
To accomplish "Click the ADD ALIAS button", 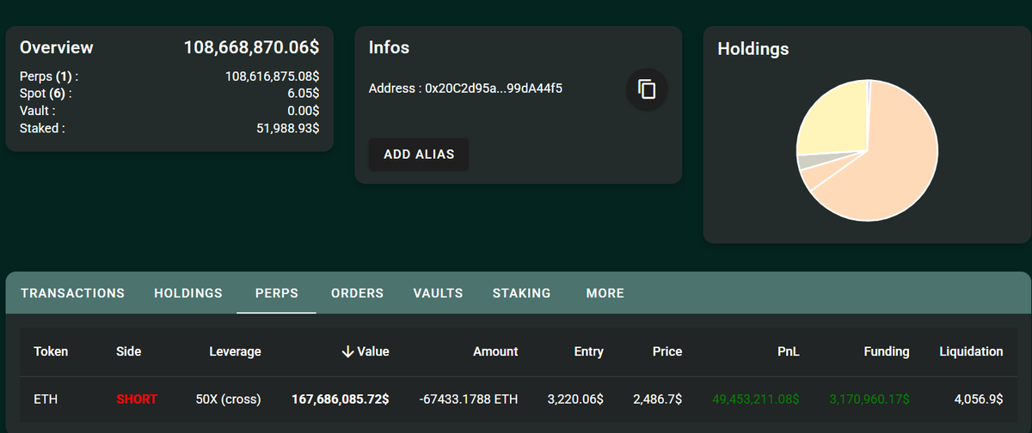I will [419, 155].
